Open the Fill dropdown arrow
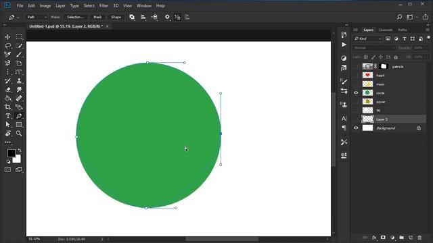Screen dimensions: 433x243 point(427,57)
